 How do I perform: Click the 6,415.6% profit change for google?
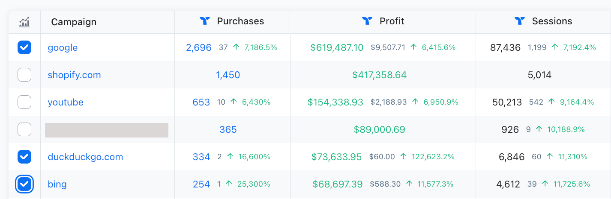point(438,47)
